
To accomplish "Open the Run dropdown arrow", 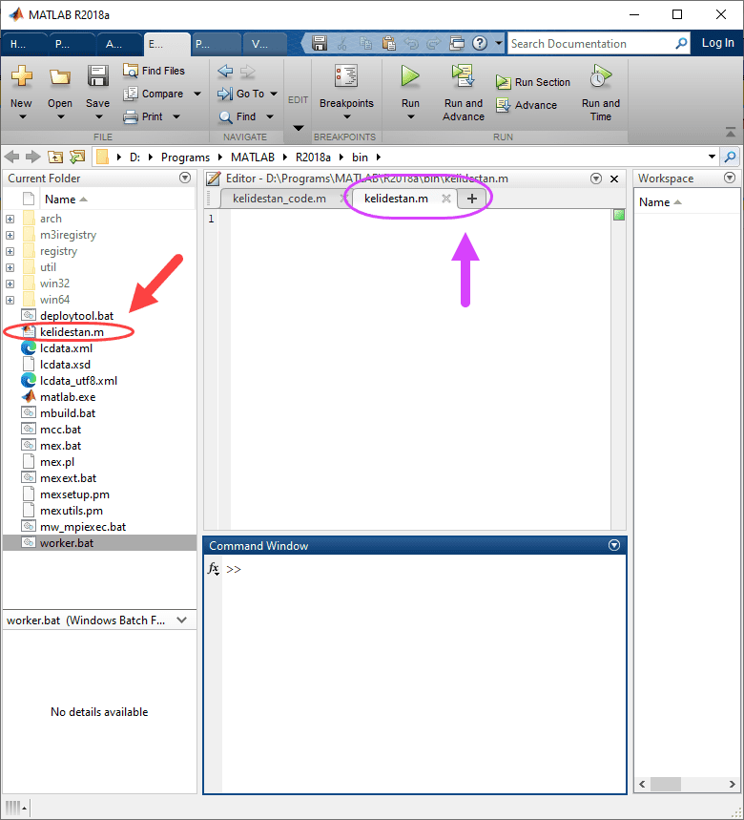I will point(411,116).
